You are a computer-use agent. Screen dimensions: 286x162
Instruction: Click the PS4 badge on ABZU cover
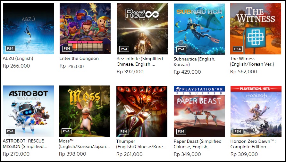(x=10, y=48)
